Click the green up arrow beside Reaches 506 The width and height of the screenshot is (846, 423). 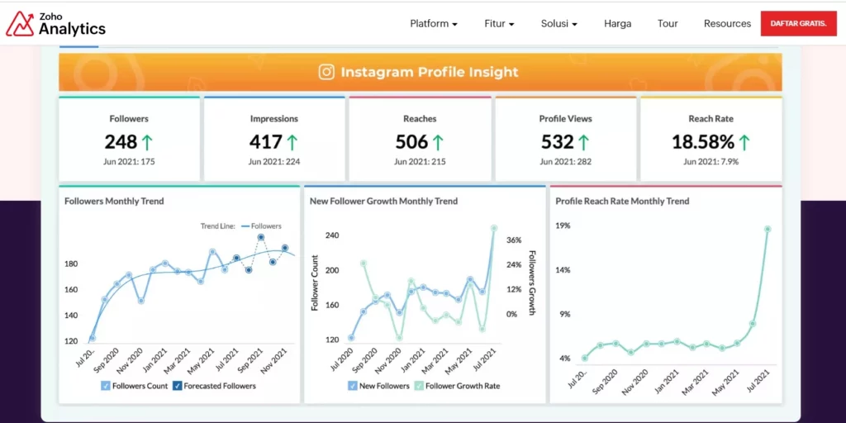tap(438, 142)
